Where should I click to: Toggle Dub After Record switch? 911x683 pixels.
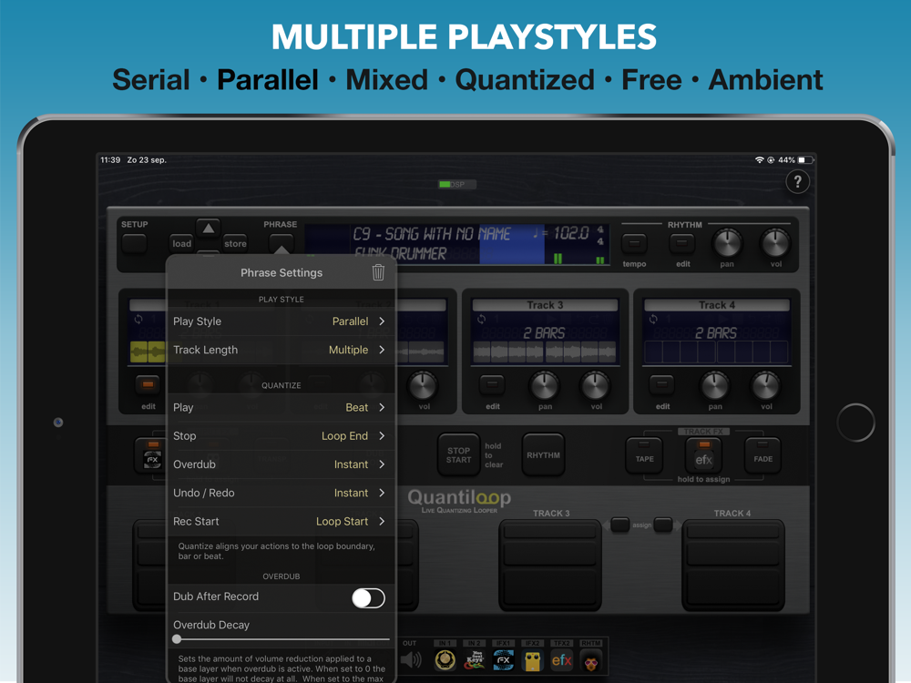click(368, 597)
